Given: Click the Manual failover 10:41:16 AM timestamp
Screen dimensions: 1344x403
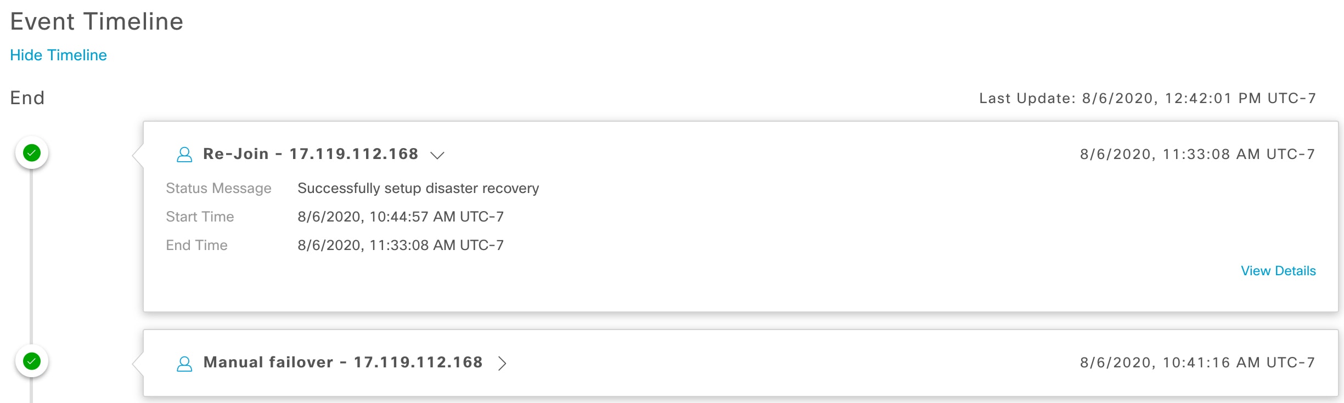Looking at the screenshot, I should (1197, 363).
